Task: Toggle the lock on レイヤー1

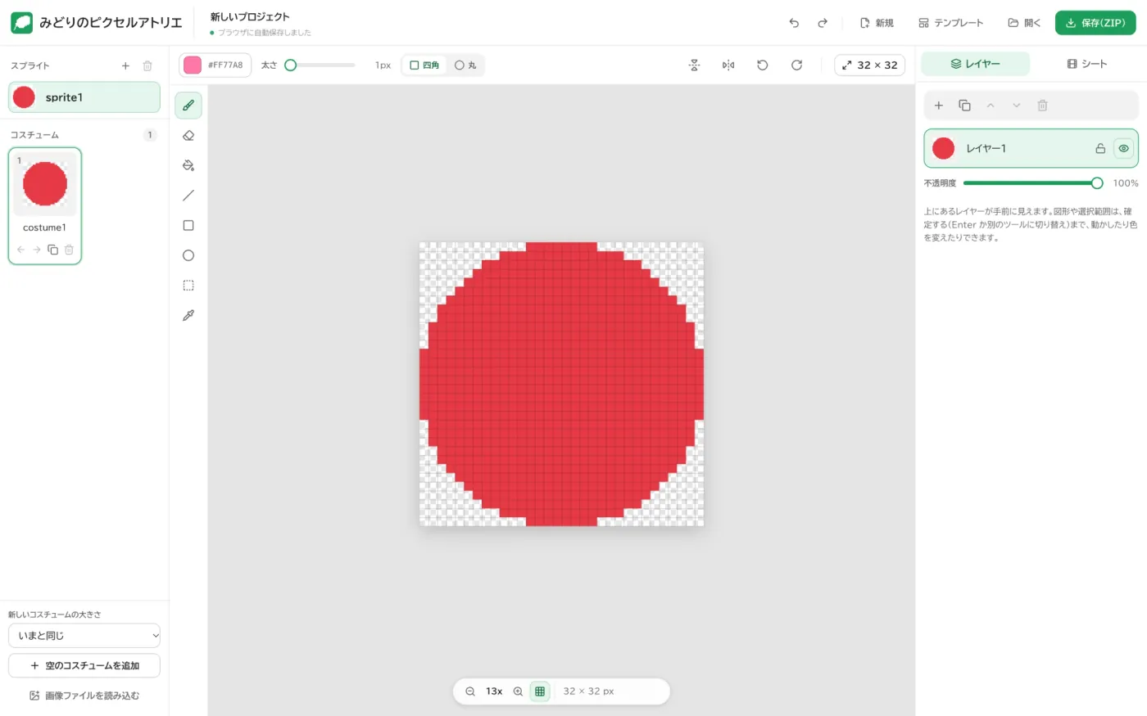Action: (1100, 148)
